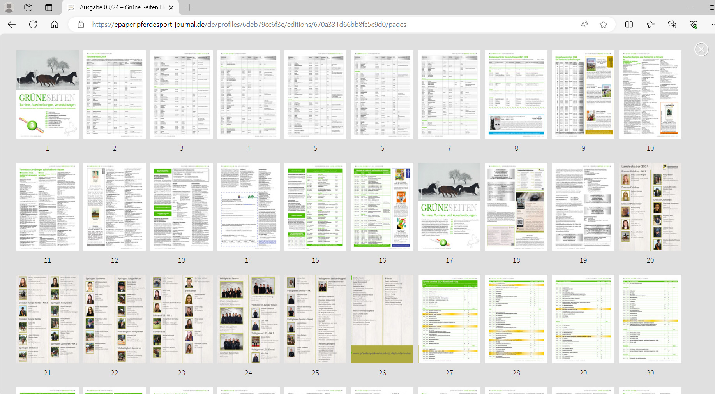715x394 pixels.
Task: Open page 17 Grüne Seiten cover thumbnail
Action: click(x=449, y=207)
